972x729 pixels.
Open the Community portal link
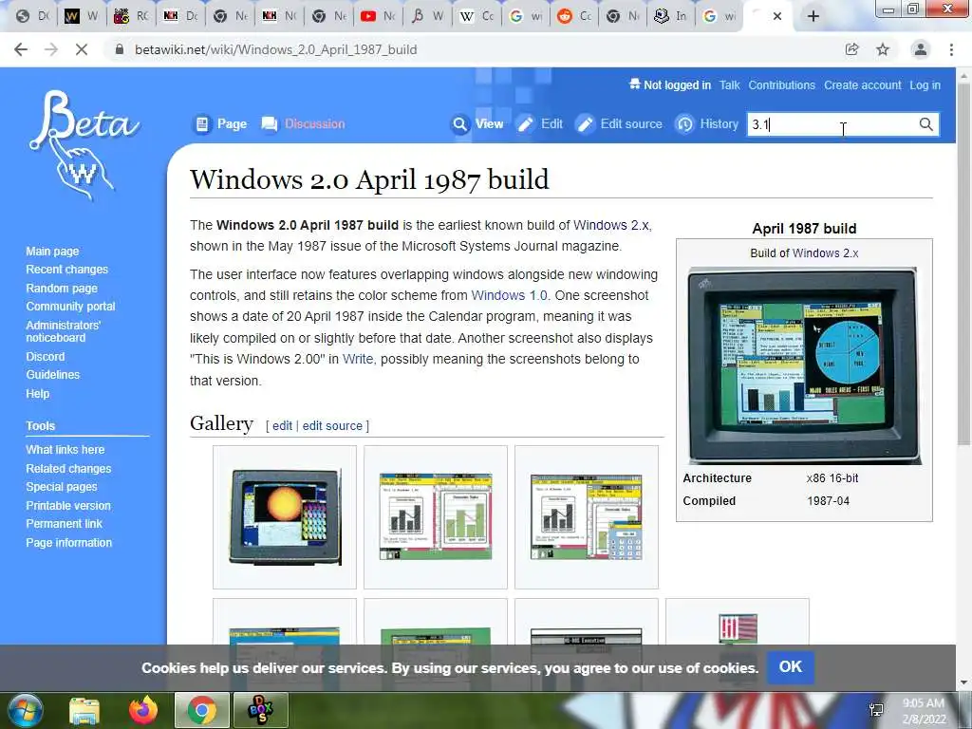pos(70,307)
